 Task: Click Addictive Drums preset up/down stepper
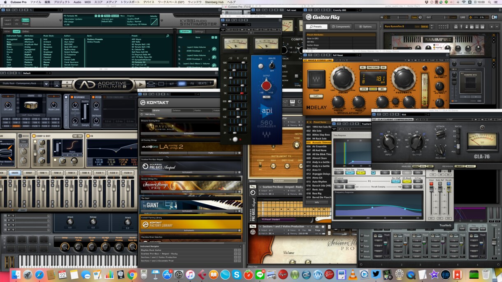coord(67,84)
